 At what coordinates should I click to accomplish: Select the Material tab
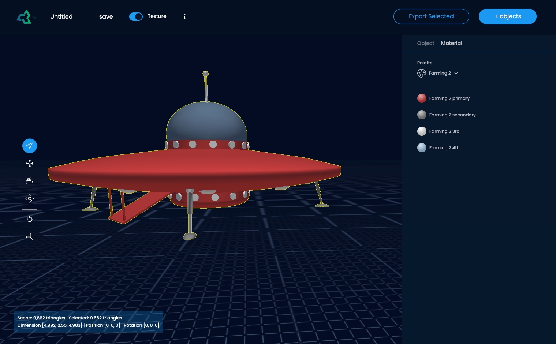click(x=451, y=43)
